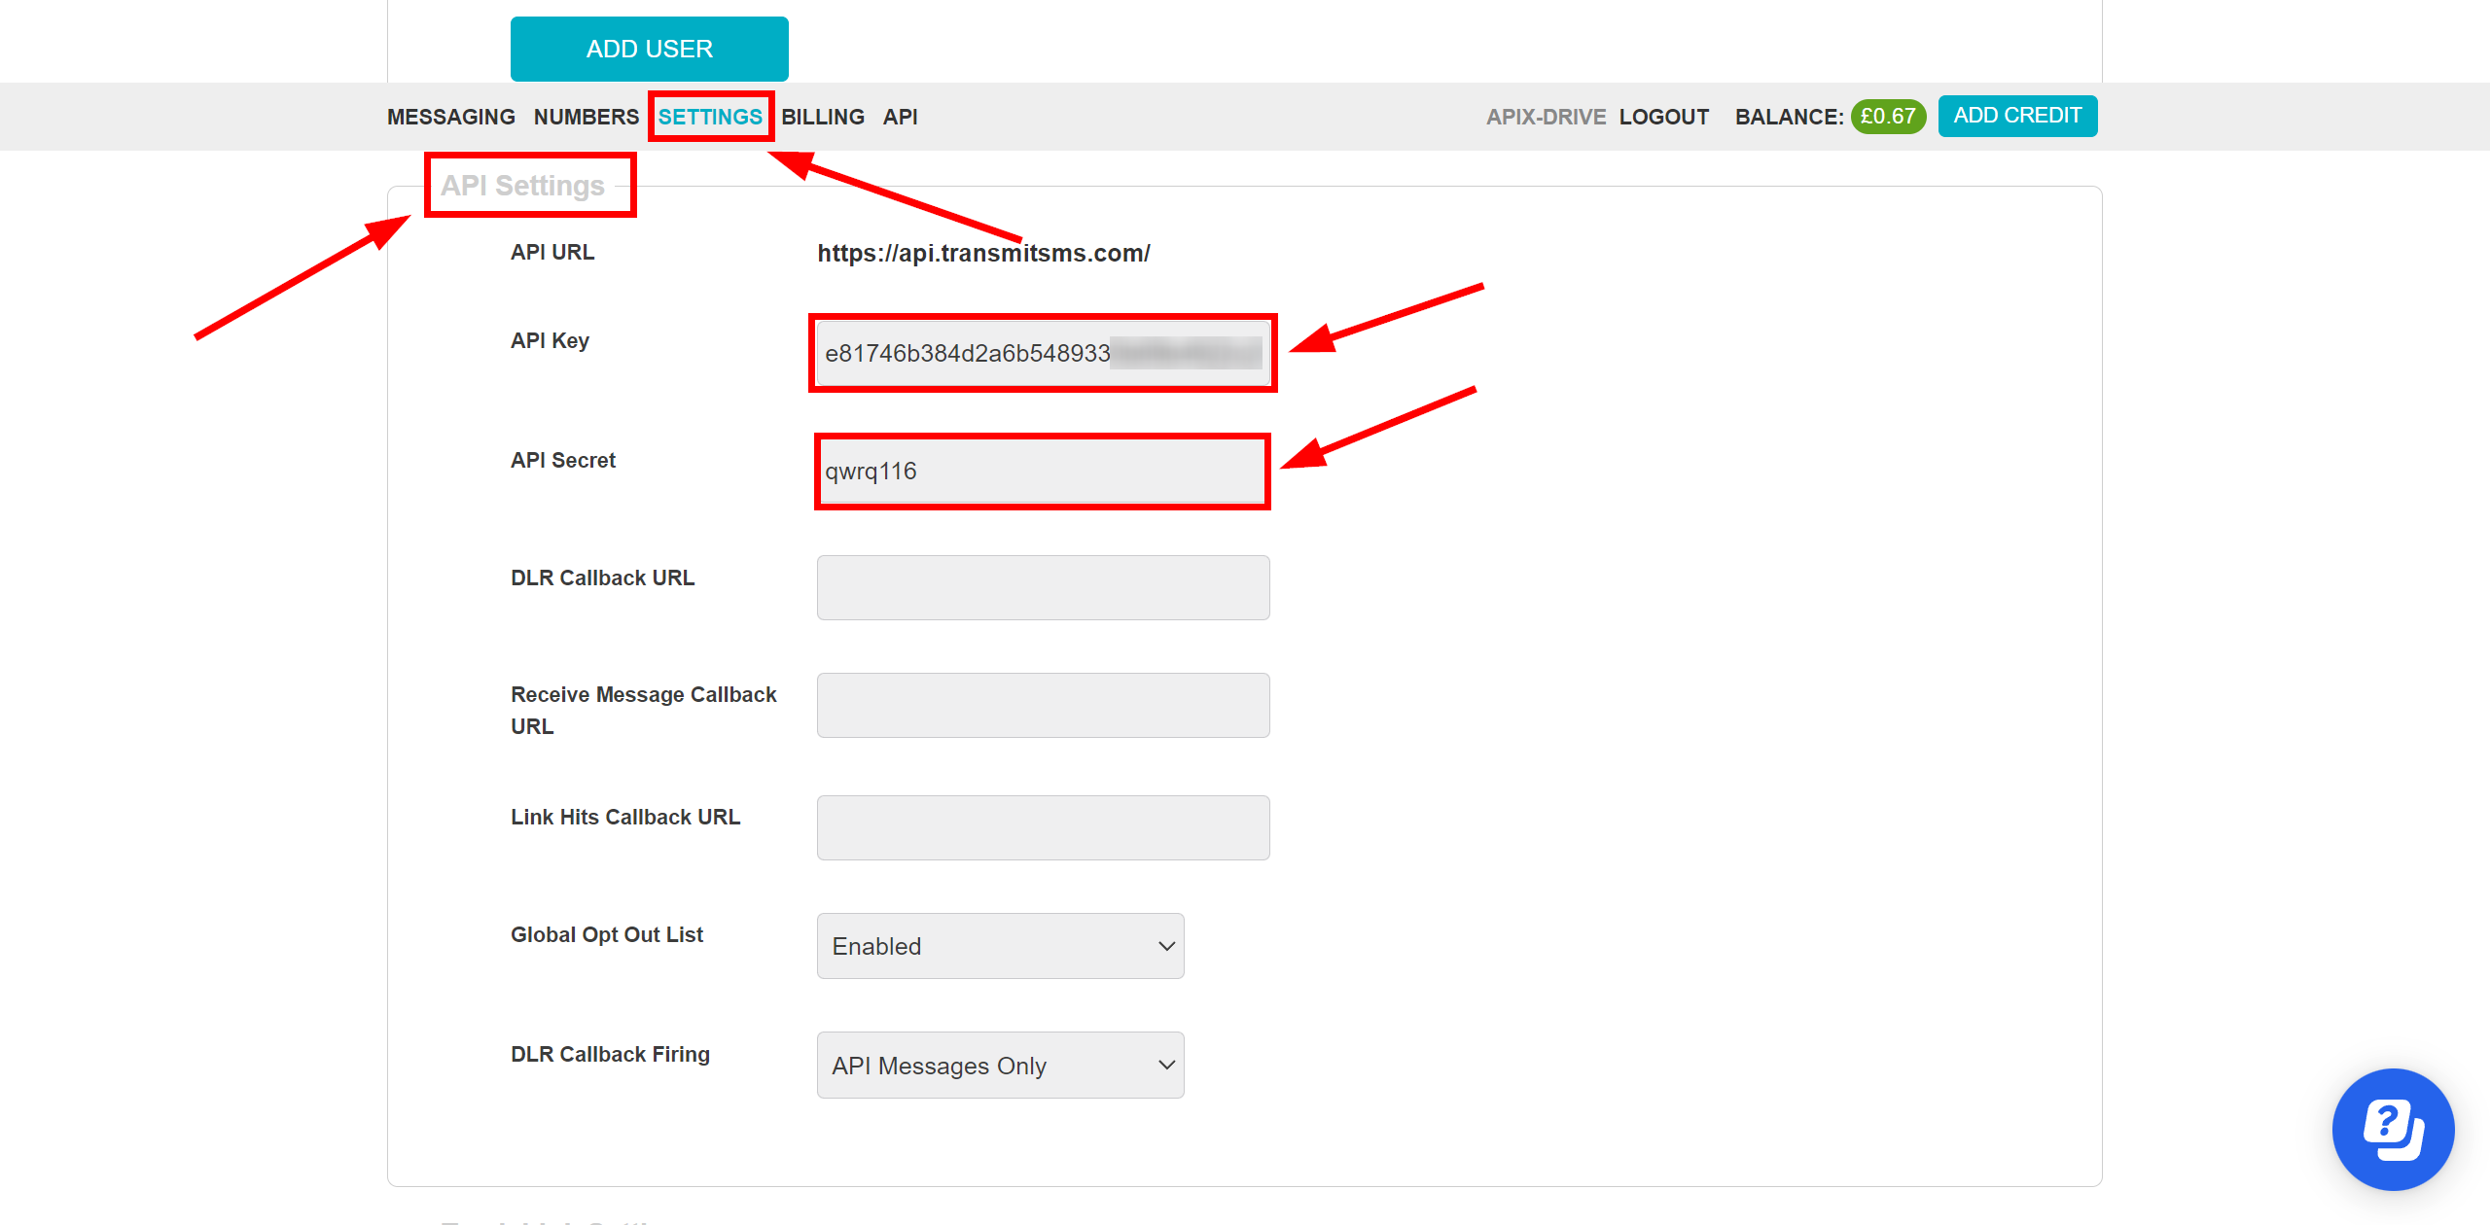
Task: Select the https://api.transmitsms.com/ URL text
Action: click(x=983, y=253)
